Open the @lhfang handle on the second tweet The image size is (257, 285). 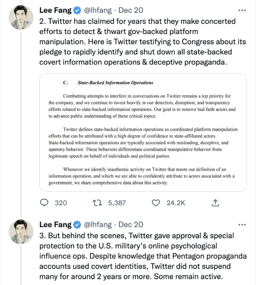click(98, 224)
